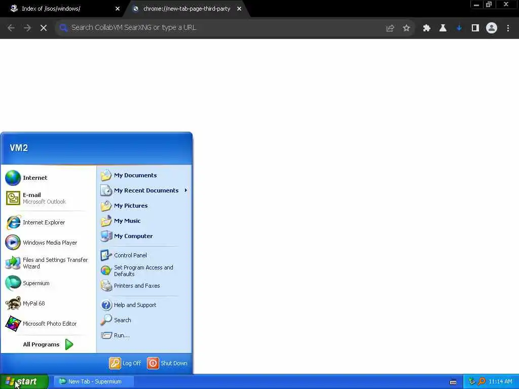Screen dimensions: 519x389
Task: Show browser downloads
Action: pos(459,28)
